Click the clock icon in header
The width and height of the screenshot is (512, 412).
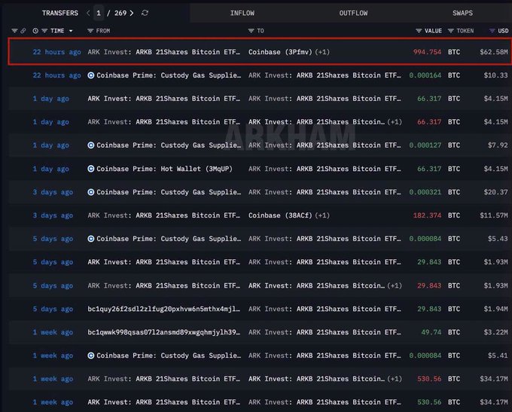(35, 31)
